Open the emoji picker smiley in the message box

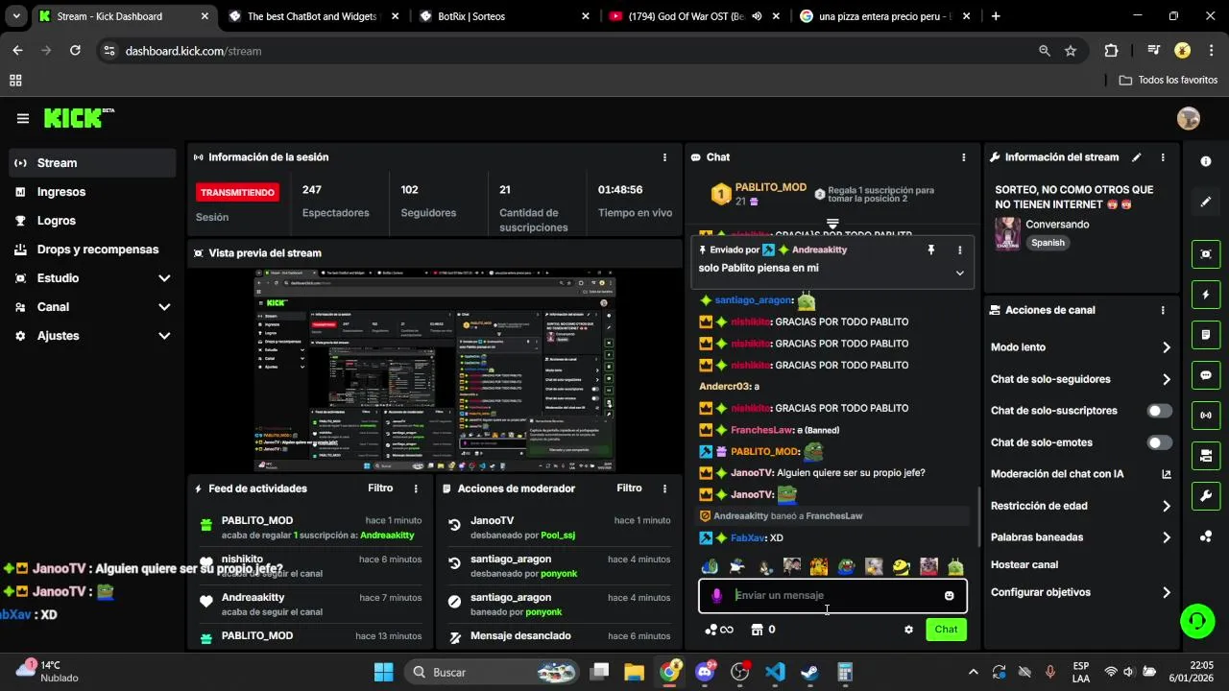[949, 596]
